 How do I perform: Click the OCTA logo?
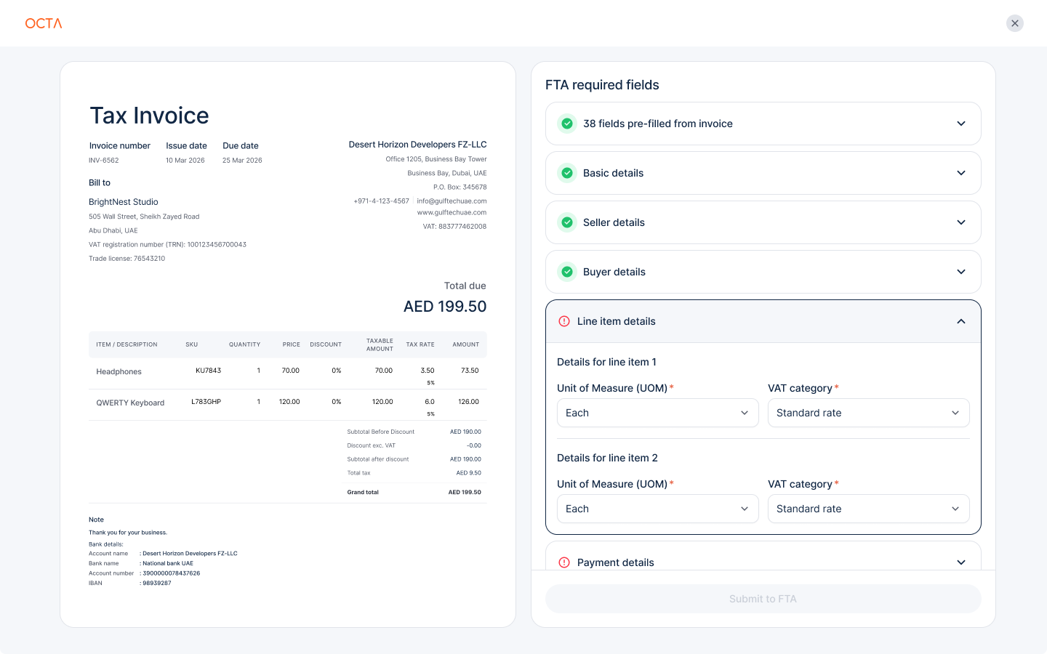click(44, 23)
